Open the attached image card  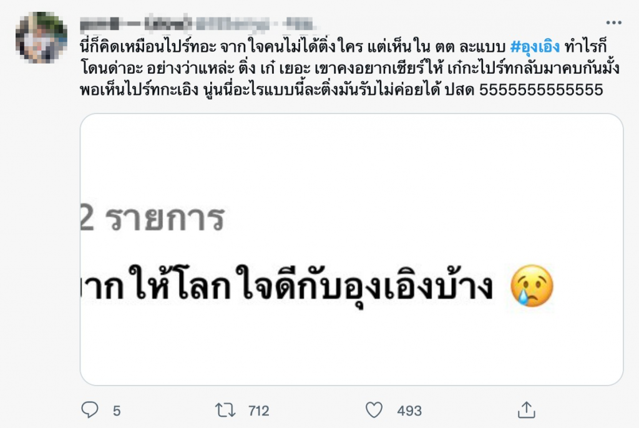coord(351,250)
